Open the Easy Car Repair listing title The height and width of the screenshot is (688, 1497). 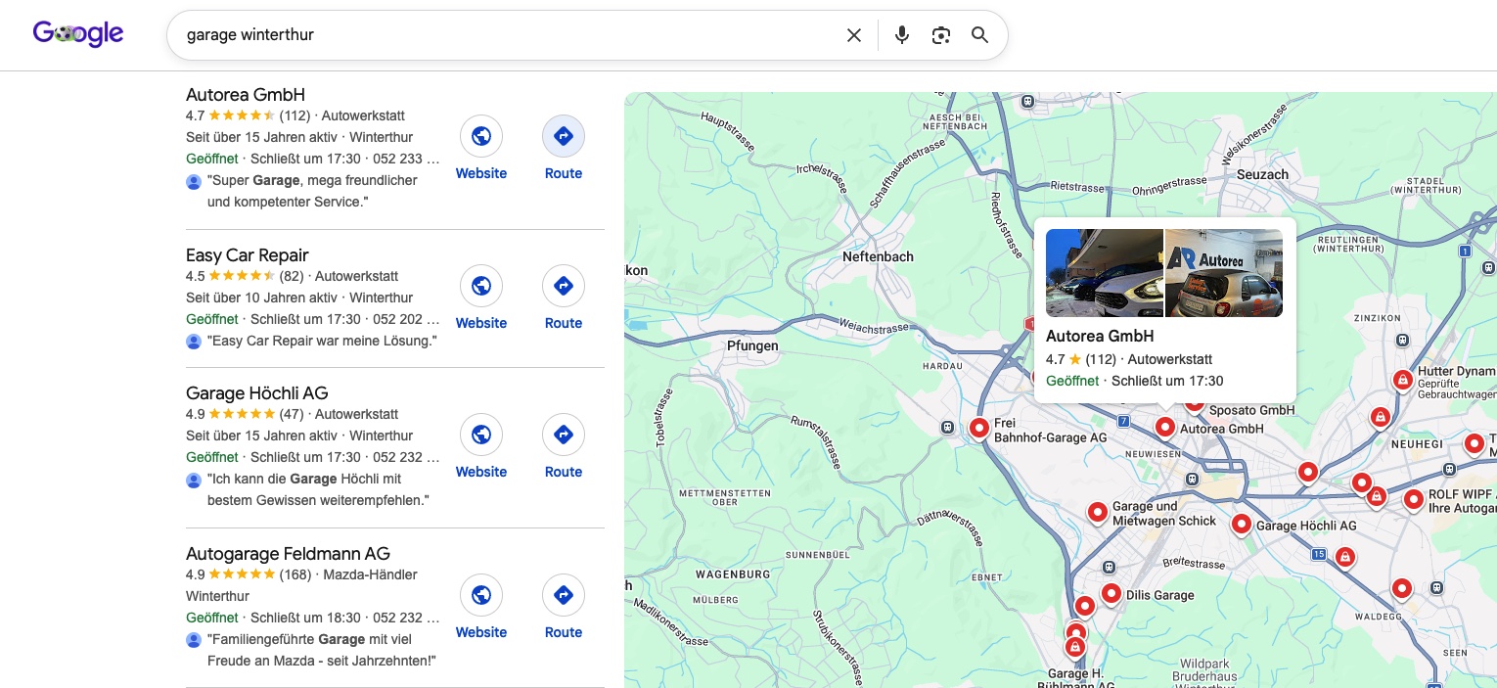tap(248, 255)
